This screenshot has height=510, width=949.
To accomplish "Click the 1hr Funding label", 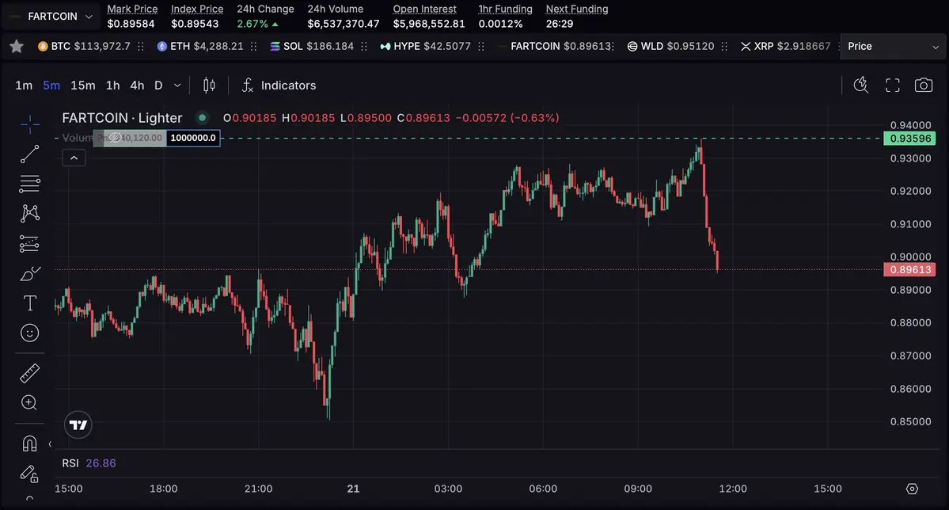I will 505,9.
